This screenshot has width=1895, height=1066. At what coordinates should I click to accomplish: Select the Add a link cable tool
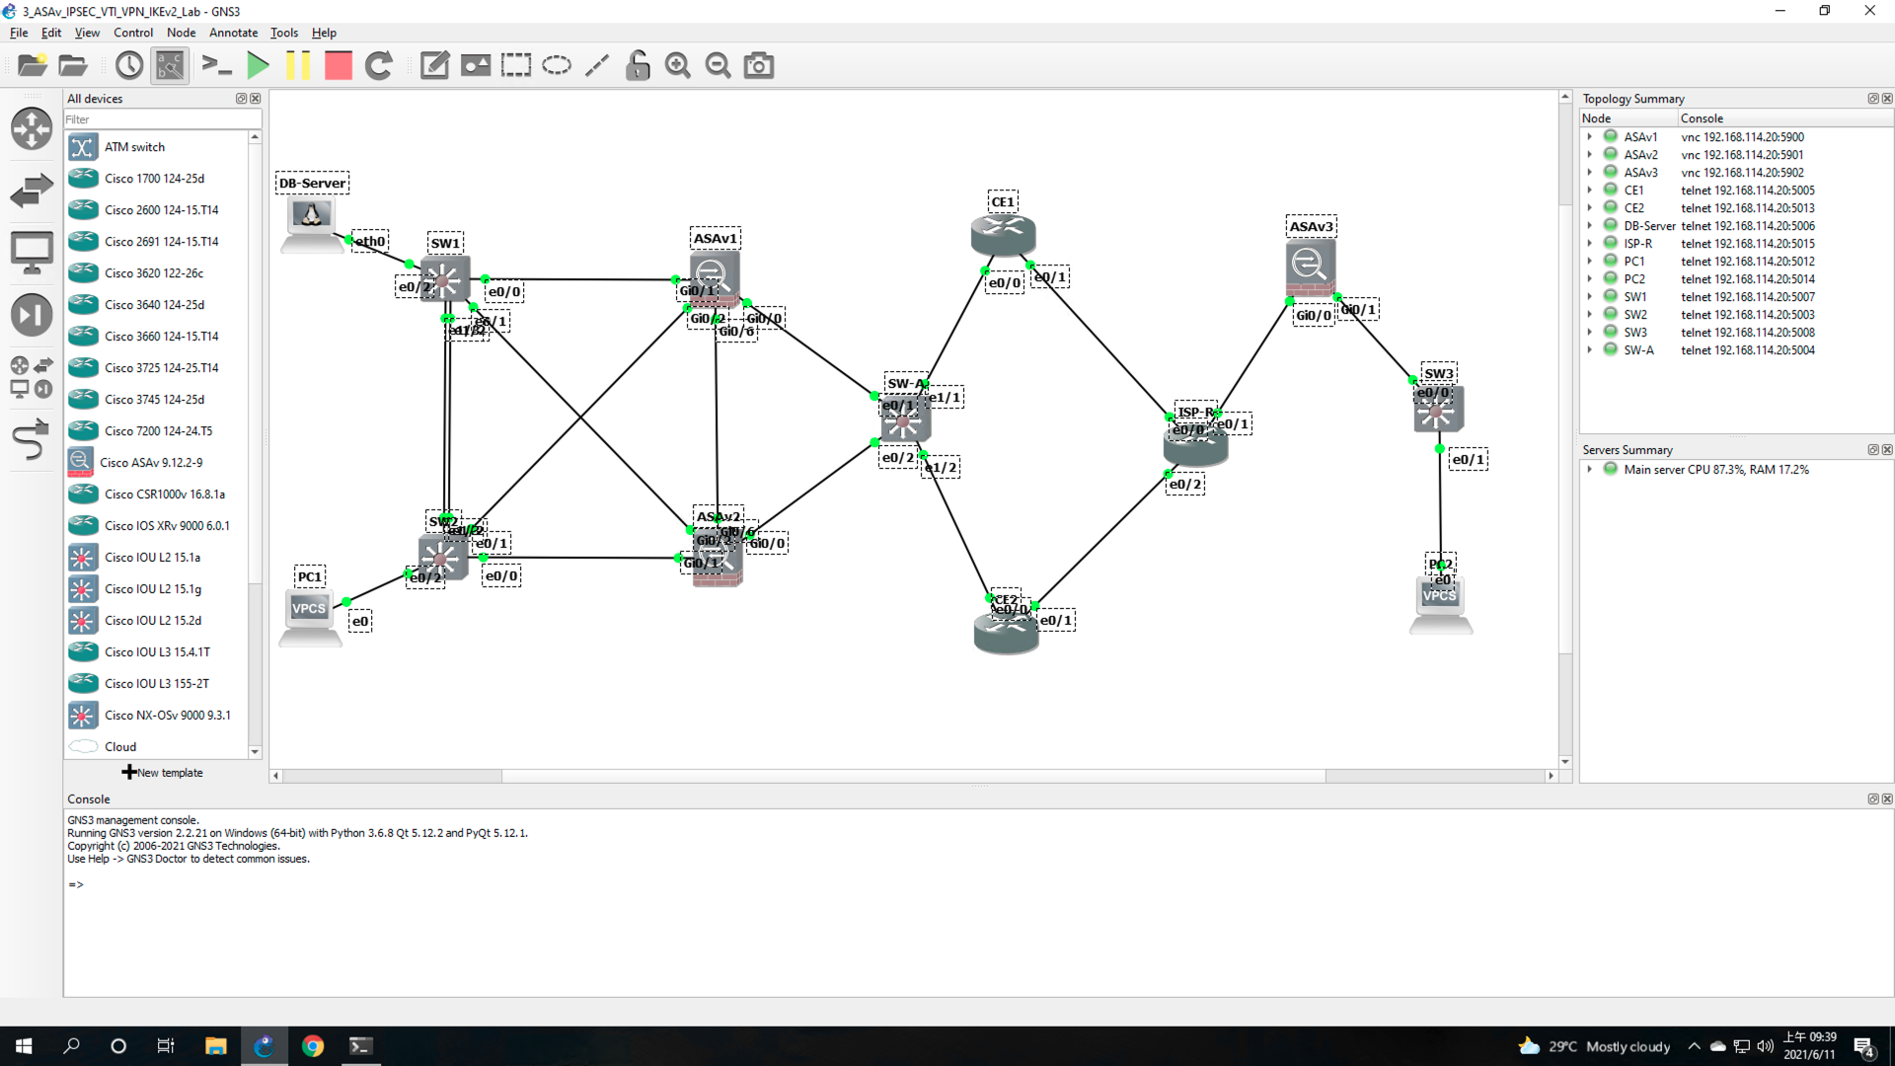(x=32, y=440)
